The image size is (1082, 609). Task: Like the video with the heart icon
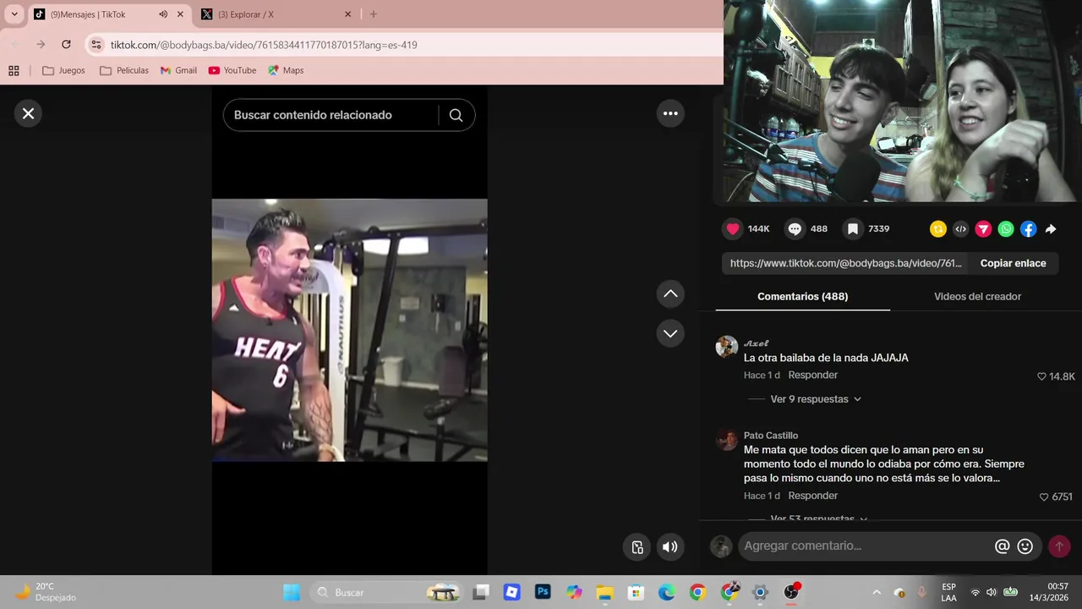coord(733,228)
